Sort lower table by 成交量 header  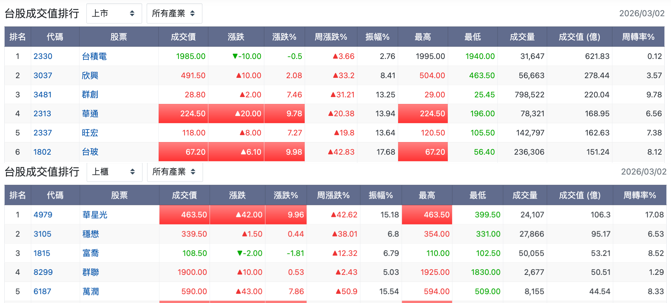pyautogui.click(x=525, y=195)
